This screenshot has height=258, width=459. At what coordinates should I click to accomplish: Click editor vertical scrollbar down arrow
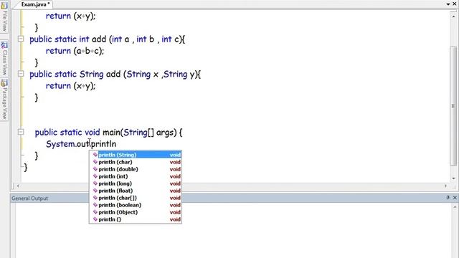(x=453, y=178)
